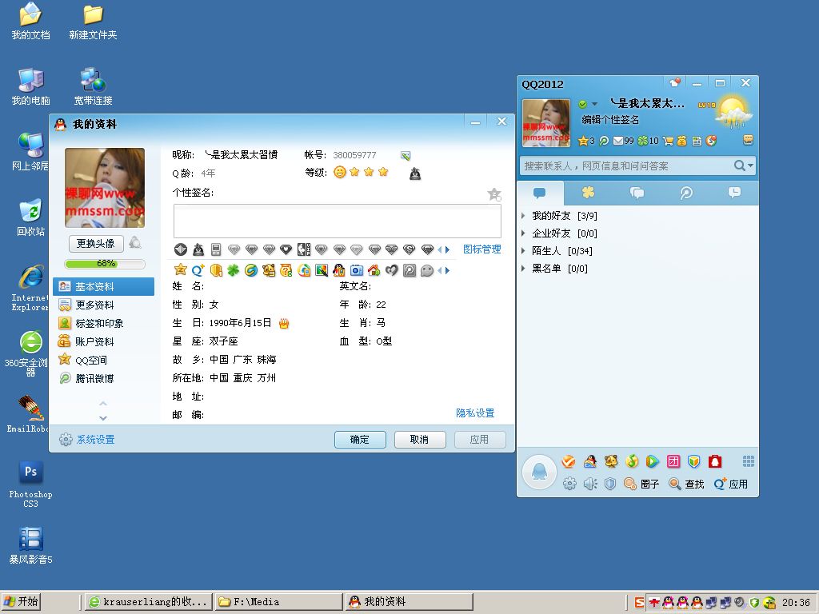Open the app grid manager icon
The width and height of the screenshot is (819, 614).
pyautogui.click(x=749, y=461)
